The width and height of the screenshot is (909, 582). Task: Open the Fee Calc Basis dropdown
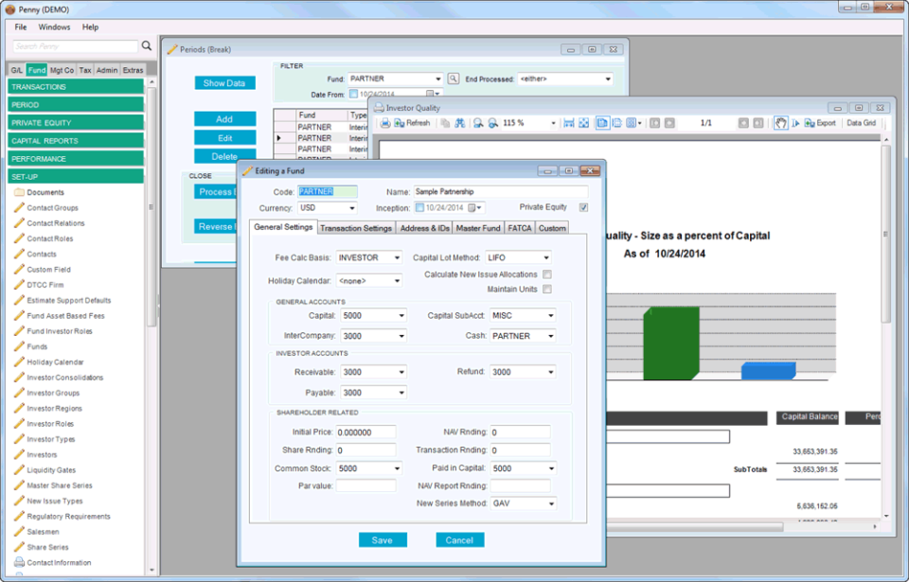click(397, 256)
